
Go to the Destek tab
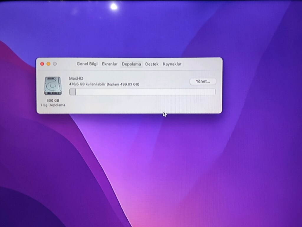point(152,64)
